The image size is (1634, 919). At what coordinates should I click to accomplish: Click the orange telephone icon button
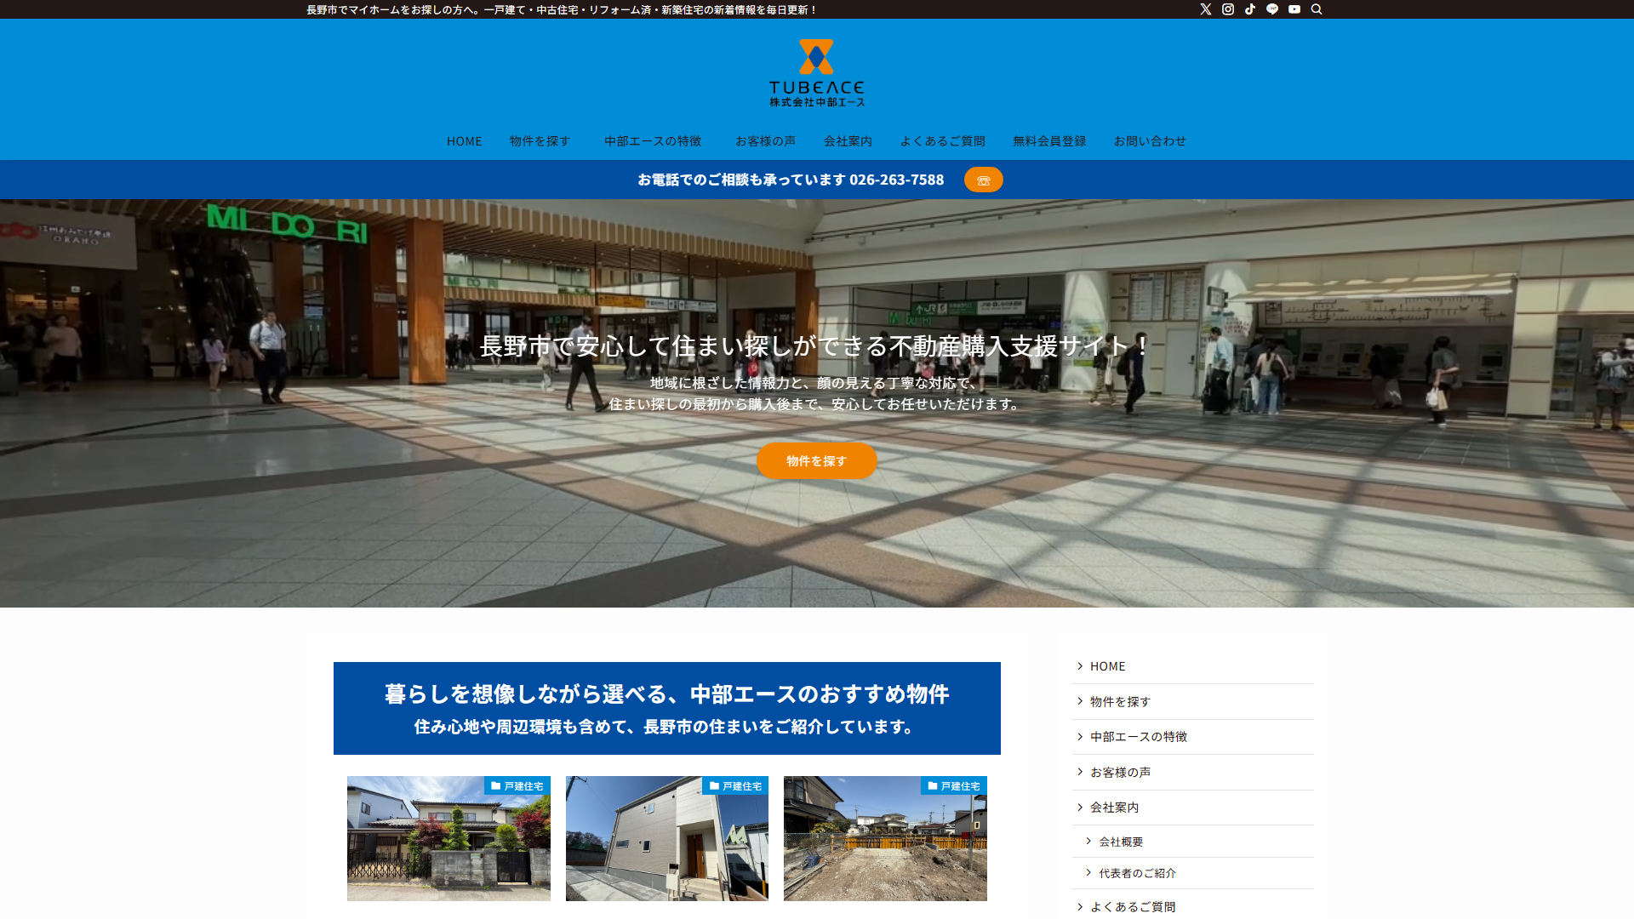pyautogui.click(x=984, y=180)
